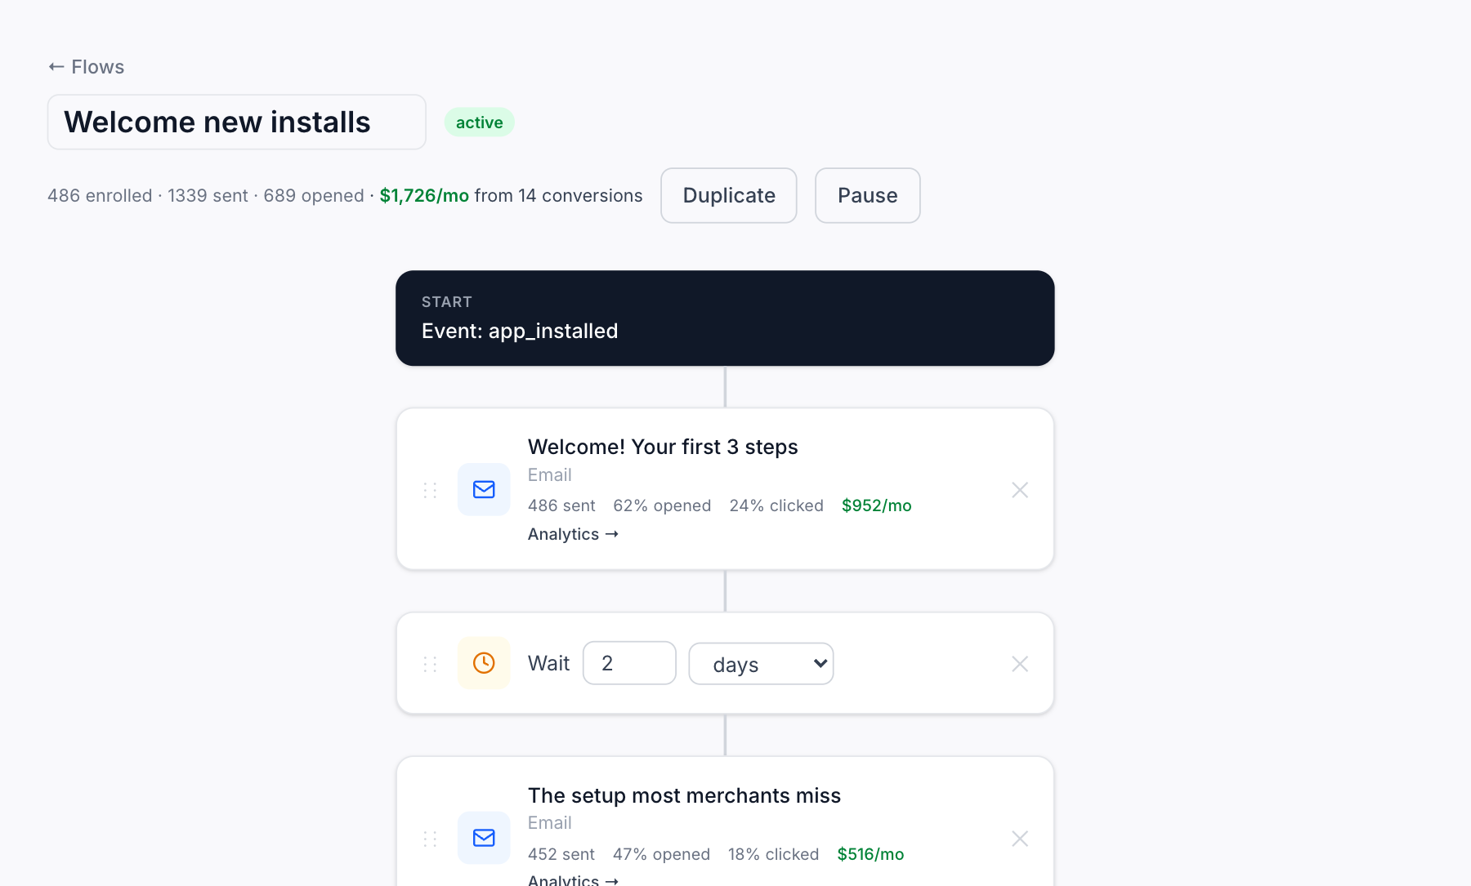The height and width of the screenshot is (886, 1471).
Task: Remove the Wait step
Action: click(x=1020, y=664)
